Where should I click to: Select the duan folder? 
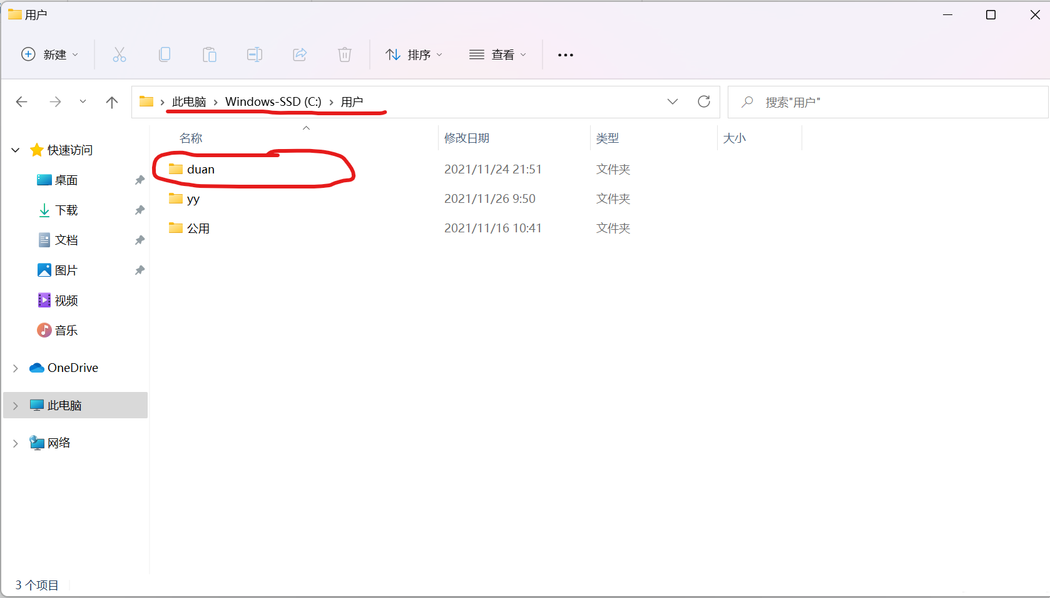(201, 170)
